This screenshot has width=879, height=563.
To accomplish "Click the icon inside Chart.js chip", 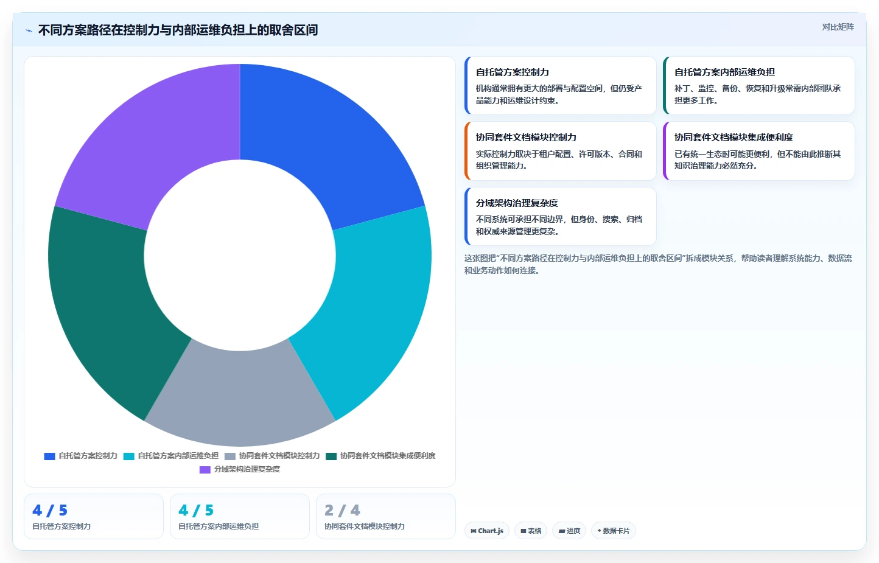I will [474, 531].
